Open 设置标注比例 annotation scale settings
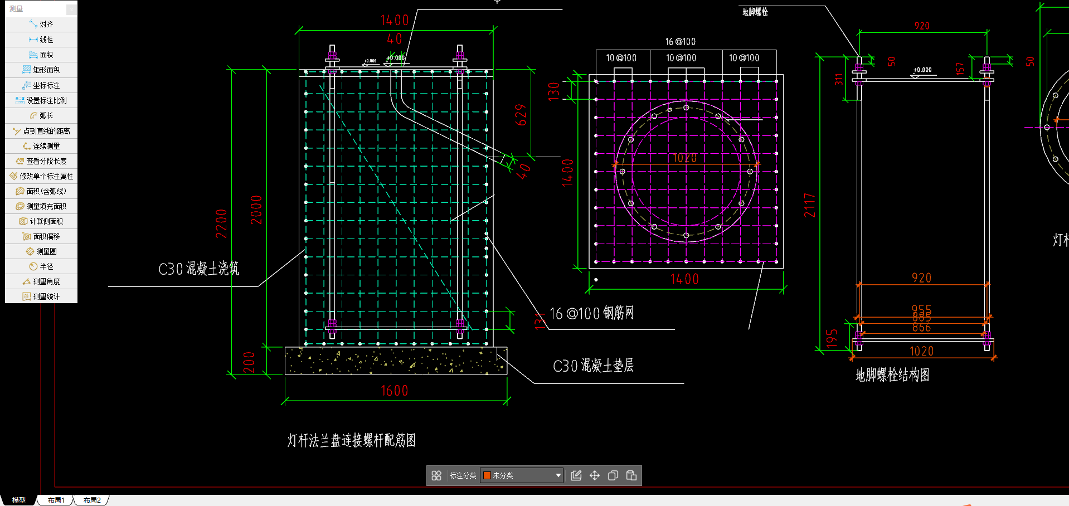The height and width of the screenshot is (506, 1069). click(41, 100)
